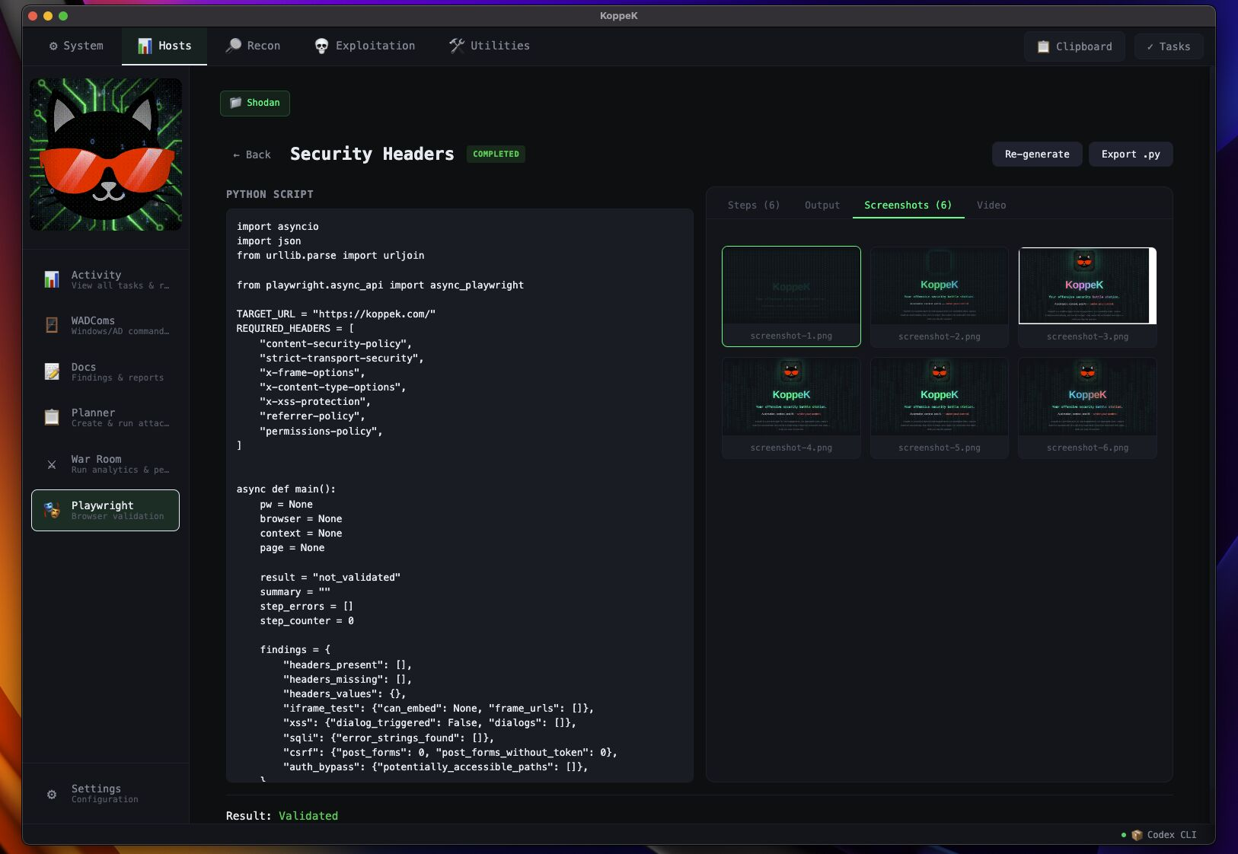
Task: Switch to the Output tab
Action: click(x=821, y=205)
